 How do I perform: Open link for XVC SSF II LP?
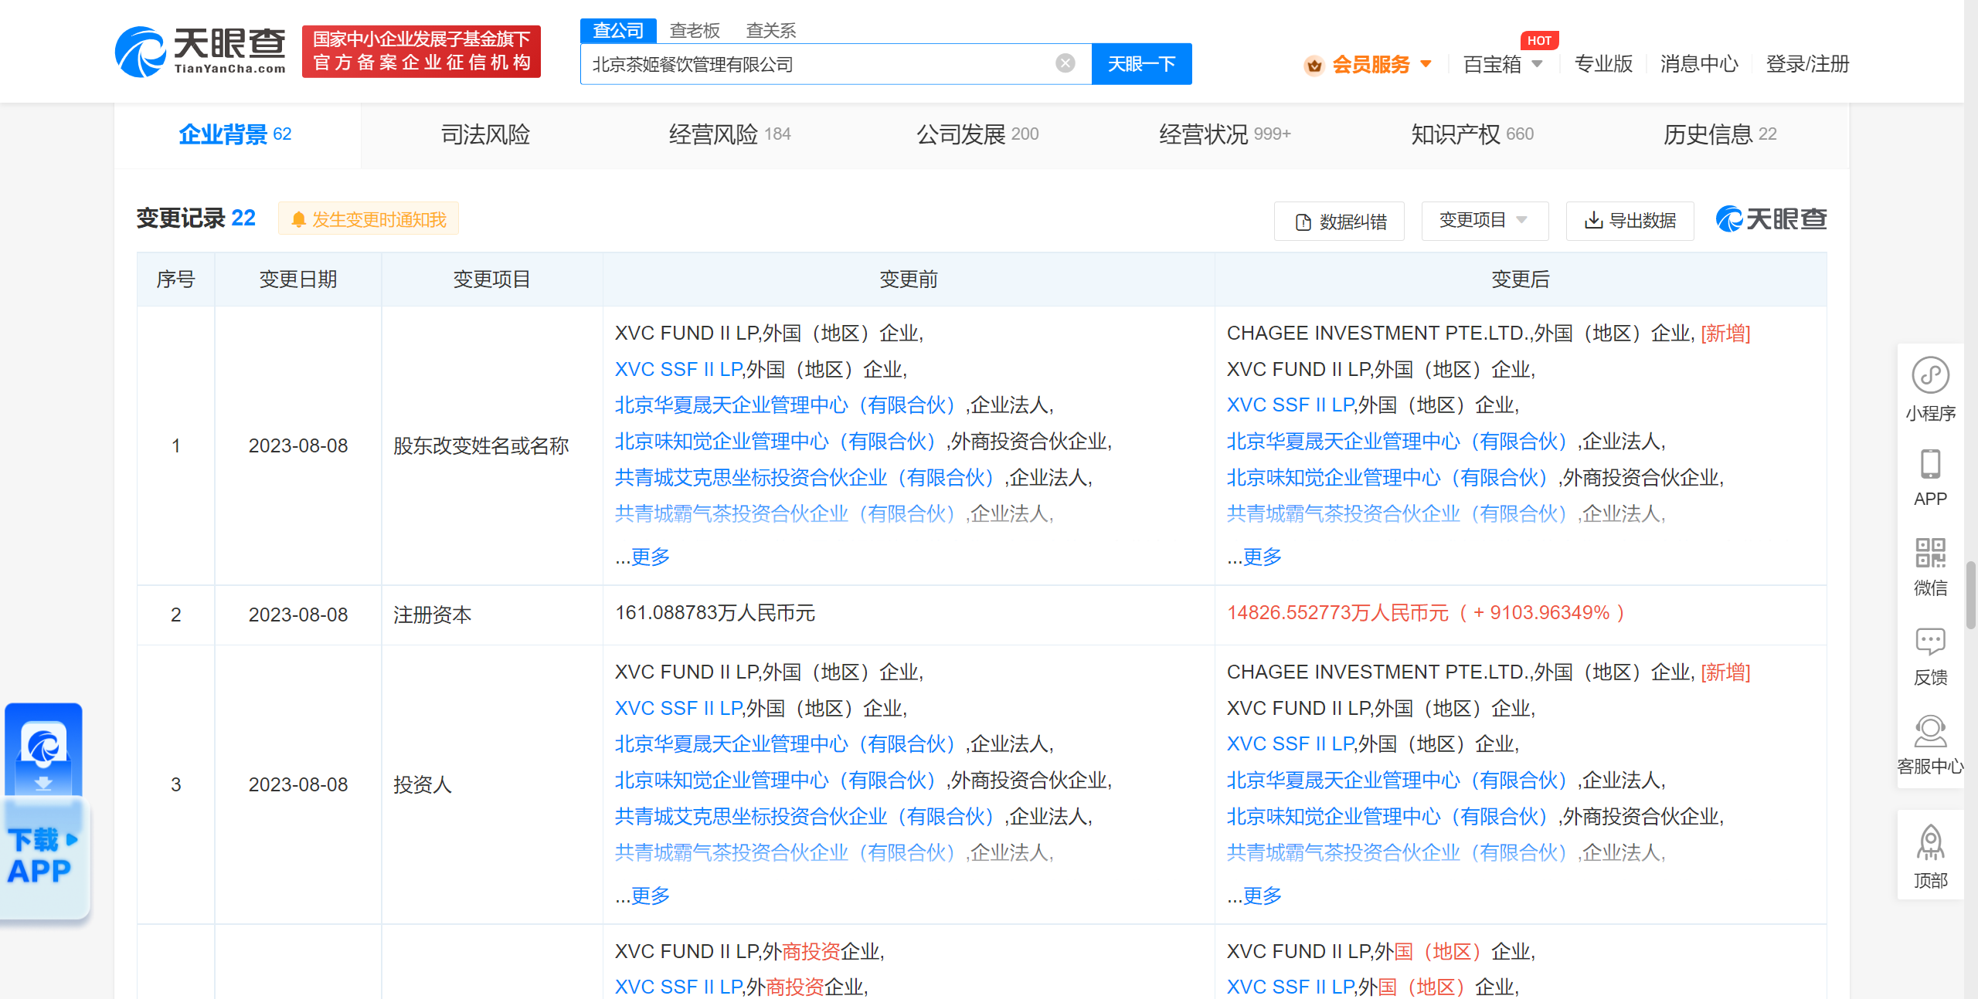(676, 369)
